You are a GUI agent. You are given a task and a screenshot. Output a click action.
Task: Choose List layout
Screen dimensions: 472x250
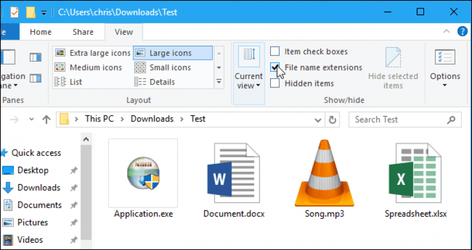pos(68,82)
